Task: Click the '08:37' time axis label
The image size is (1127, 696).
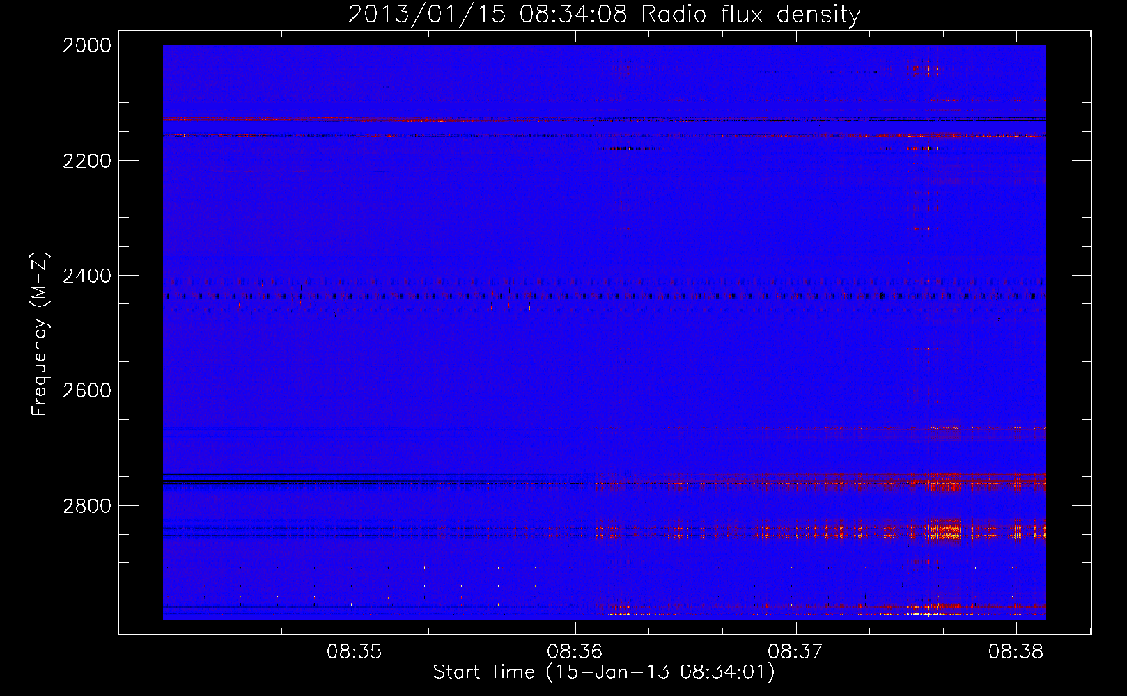Action: coord(795,652)
